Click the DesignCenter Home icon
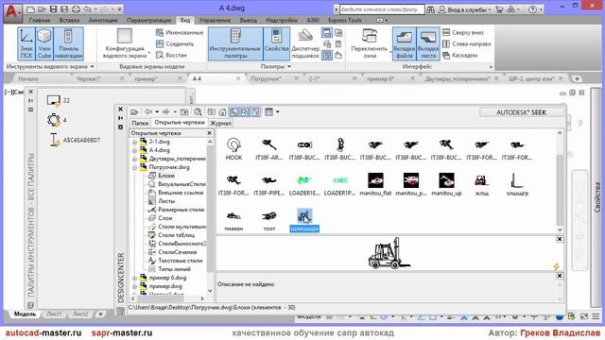The width and height of the screenshot is (605, 340). coord(223,112)
